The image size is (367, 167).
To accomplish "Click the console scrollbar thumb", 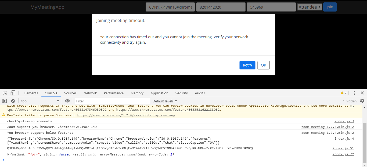I will point(365,143).
